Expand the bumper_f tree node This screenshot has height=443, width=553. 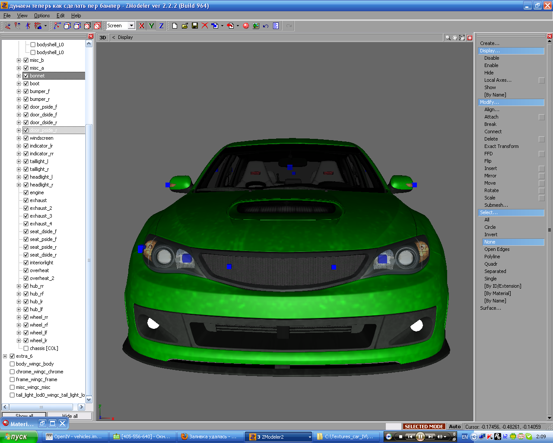[x=19, y=91]
